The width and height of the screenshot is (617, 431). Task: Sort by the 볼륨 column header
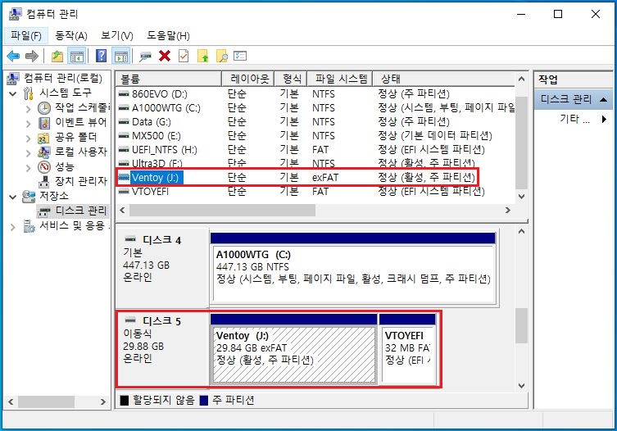point(169,79)
